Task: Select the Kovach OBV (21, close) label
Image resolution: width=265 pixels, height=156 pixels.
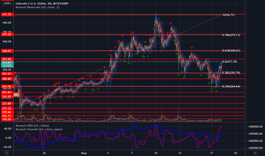Action: point(32,125)
